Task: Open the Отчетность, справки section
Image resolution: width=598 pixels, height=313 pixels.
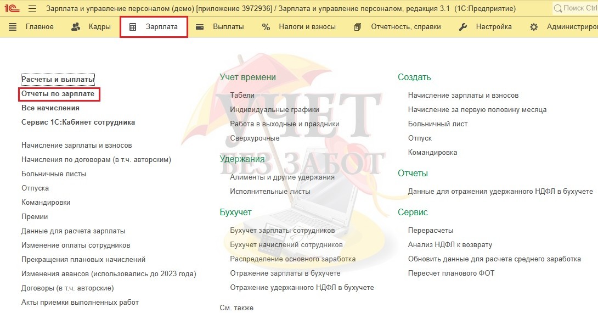Action: (406, 27)
